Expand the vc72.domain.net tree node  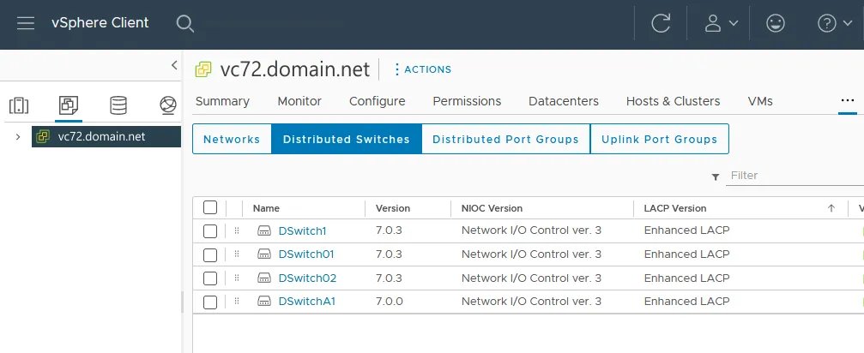pyautogui.click(x=18, y=136)
